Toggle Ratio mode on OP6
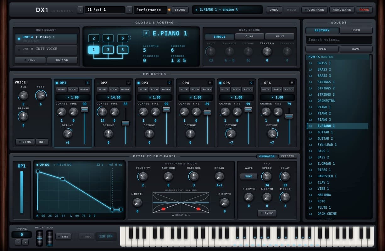This screenshot has height=251, width=385. [x=288, y=89]
